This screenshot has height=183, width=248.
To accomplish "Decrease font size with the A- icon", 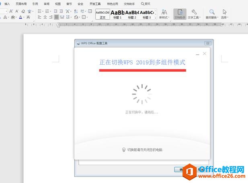I will click(17, 11).
